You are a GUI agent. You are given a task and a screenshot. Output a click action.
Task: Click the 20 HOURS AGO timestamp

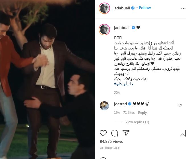coord(110,148)
